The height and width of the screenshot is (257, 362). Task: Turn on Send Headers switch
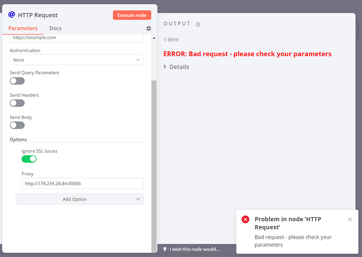click(17, 103)
